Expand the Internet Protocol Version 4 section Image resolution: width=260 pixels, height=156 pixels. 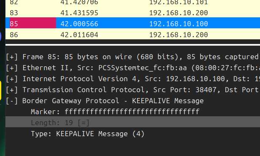point(12,79)
